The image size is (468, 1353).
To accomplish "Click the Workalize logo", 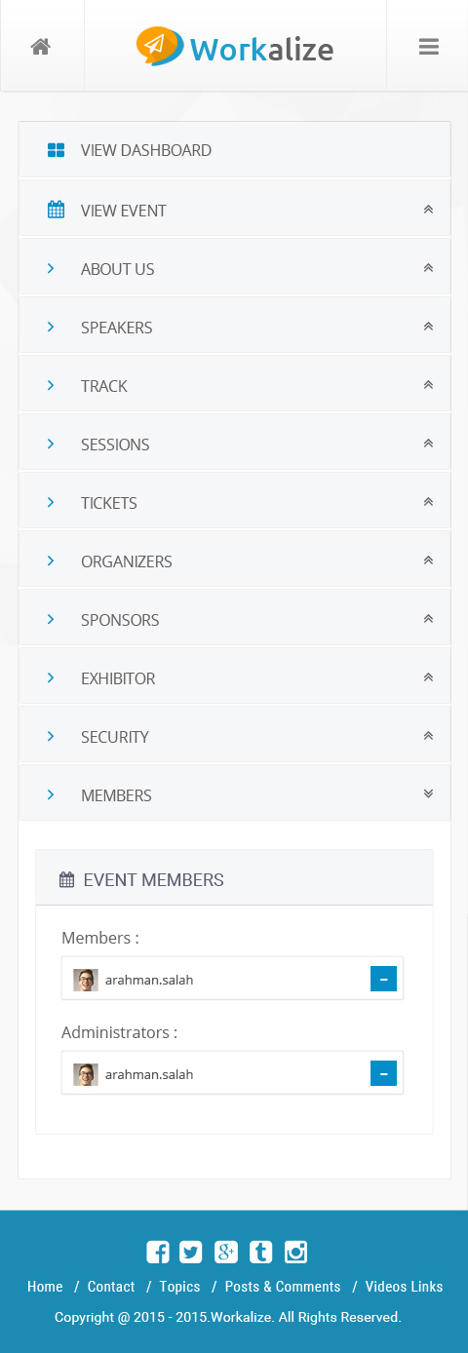I will [235, 47].
